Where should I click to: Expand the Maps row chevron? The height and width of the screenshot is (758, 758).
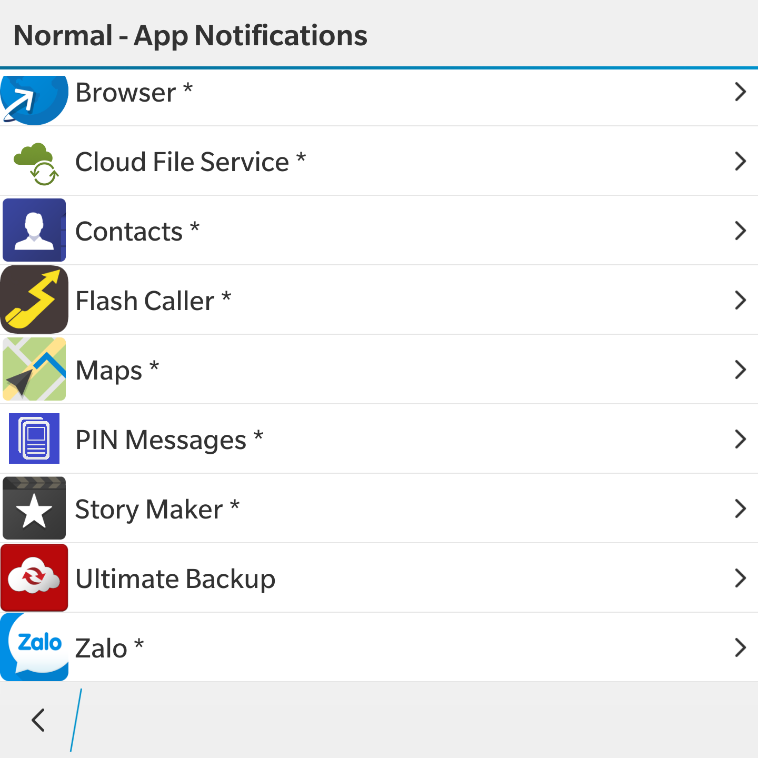[x=740, y=370]
